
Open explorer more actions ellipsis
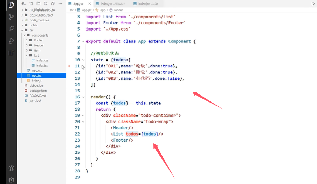[x=60, y=4]
